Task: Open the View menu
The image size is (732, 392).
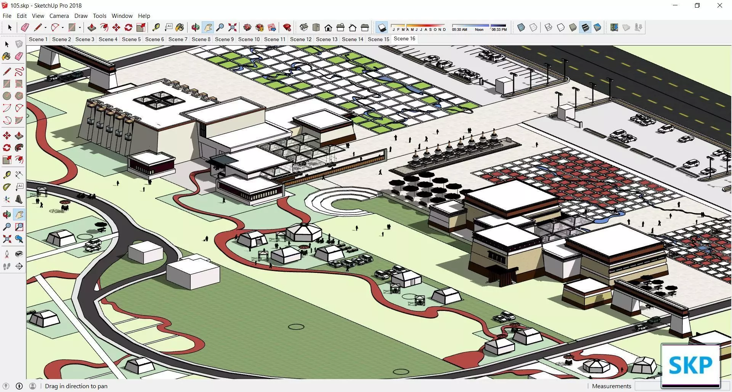Action: (x=38, y=16)
